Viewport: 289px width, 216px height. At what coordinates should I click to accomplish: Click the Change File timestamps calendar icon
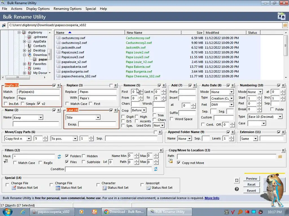pos(58,188)
